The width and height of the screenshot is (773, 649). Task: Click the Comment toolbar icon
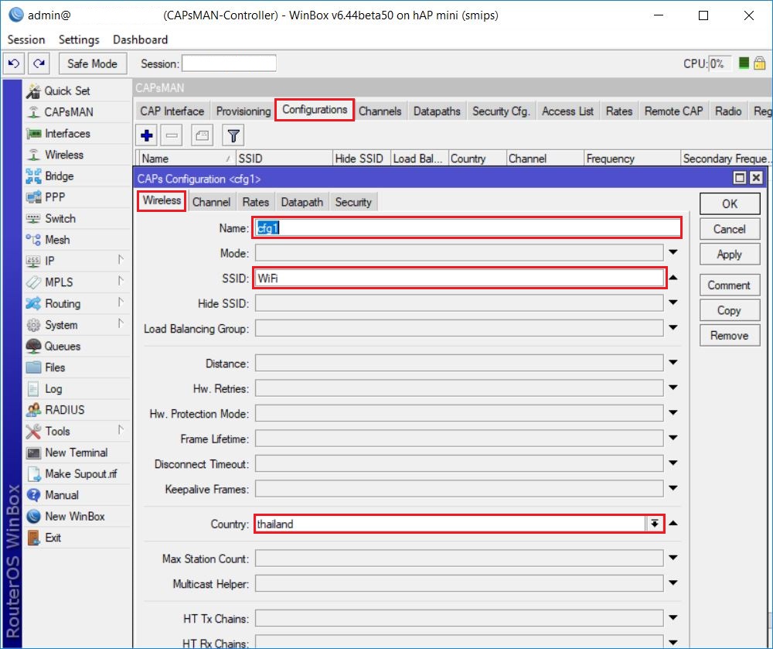pos(202,135)
